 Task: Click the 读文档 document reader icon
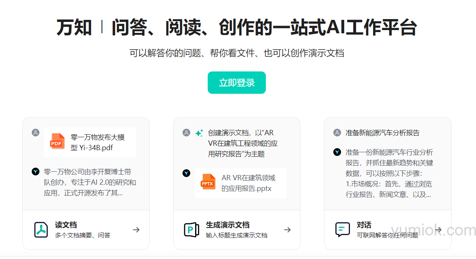[41, 230]
